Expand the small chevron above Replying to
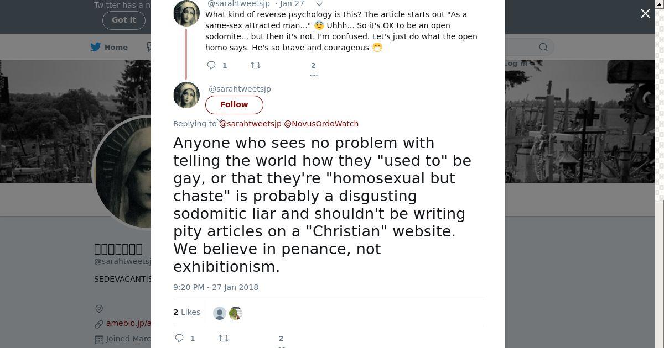 coord(220,120)
